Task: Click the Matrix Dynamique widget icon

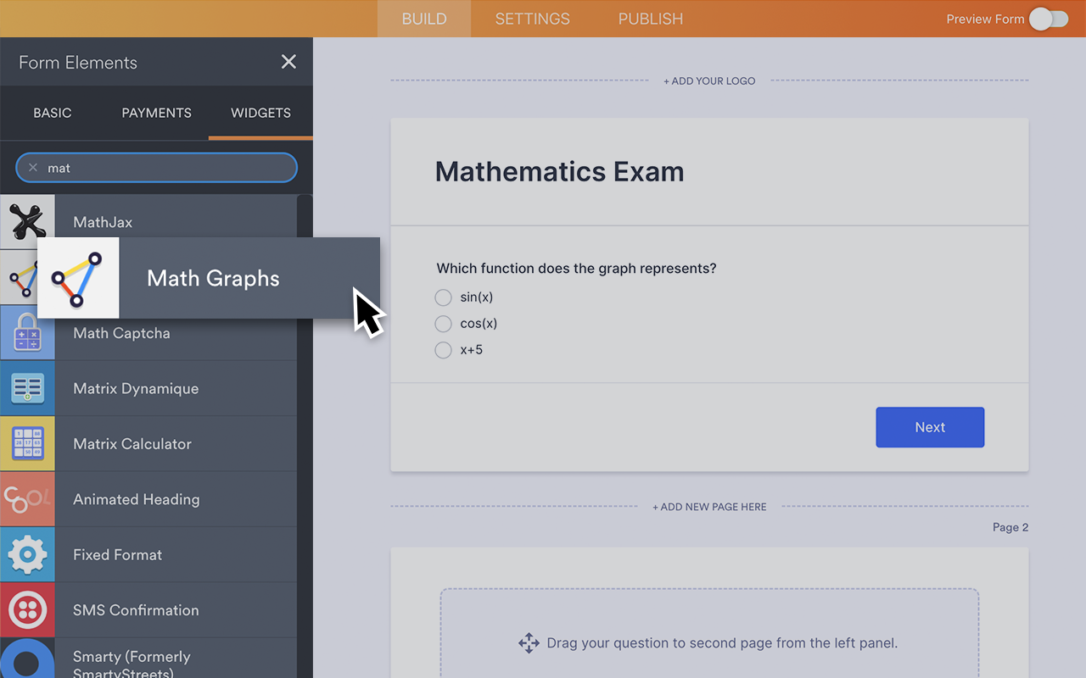Action: (x=27, y=388)
